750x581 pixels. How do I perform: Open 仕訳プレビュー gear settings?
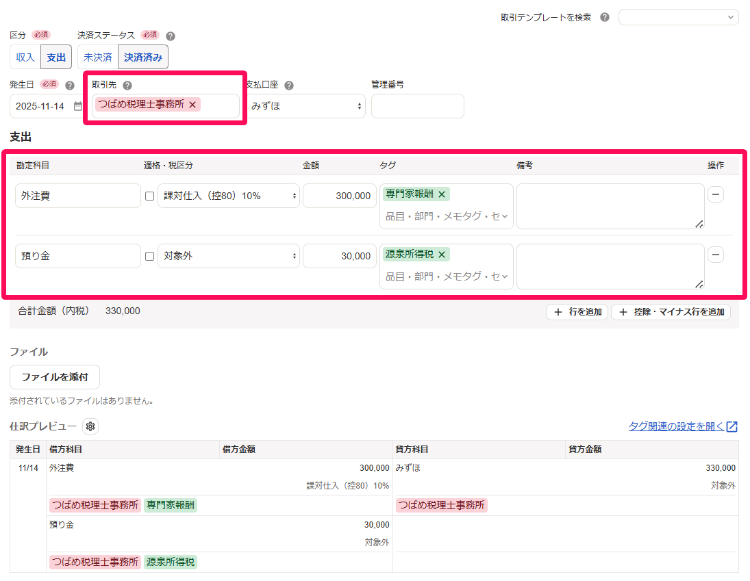(x=90, y=426)
